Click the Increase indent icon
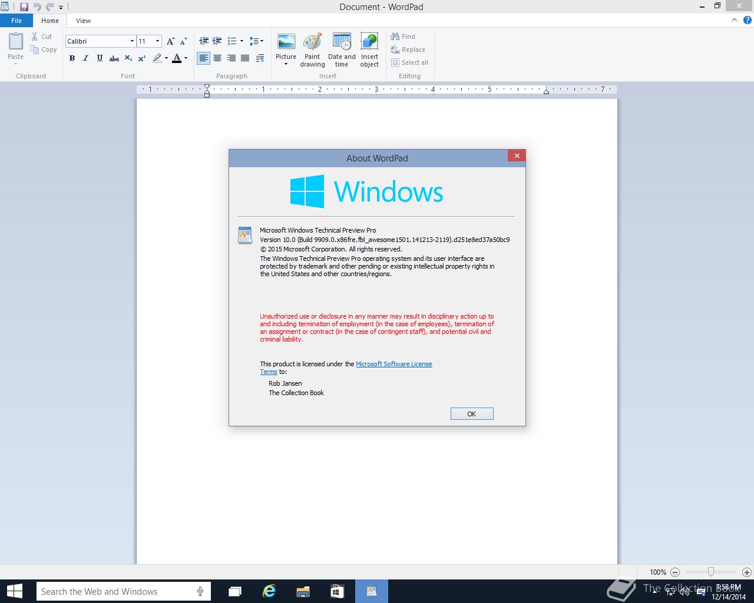This screenshot has width=754, height=603. (x=217, y=41)
